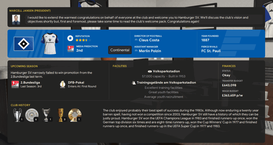This screenshot has width=273, height=145.
Task: Open the 2.Bundesliga competition link
Action: coord(30,82)
